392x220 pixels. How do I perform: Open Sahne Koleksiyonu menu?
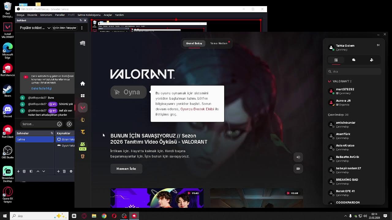pos(89,15)
